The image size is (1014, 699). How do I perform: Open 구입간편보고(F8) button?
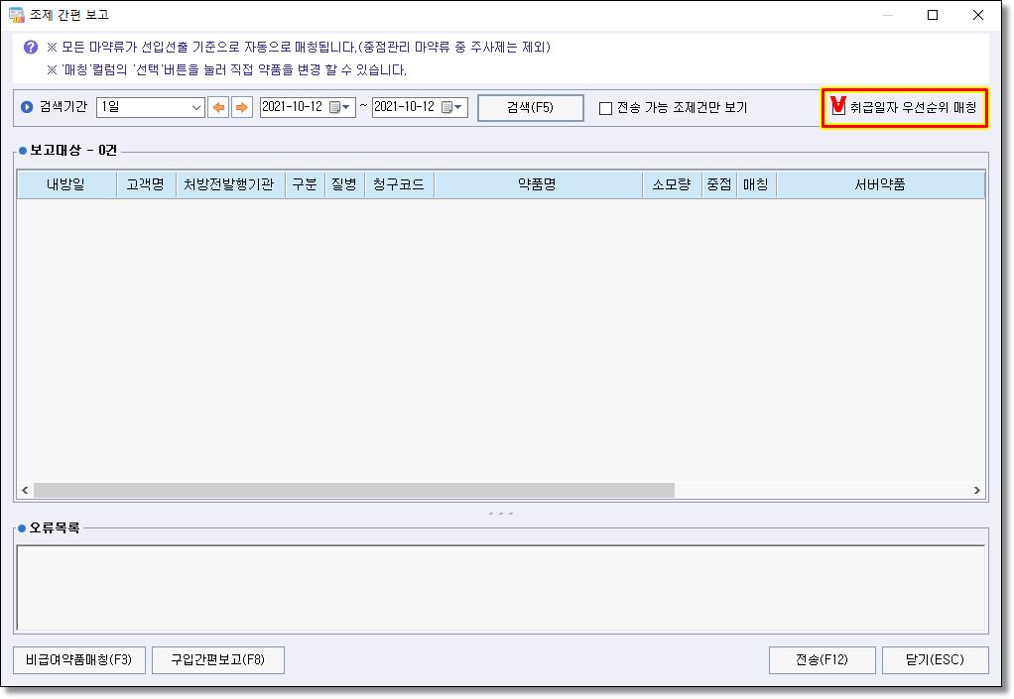click(218, 659)
